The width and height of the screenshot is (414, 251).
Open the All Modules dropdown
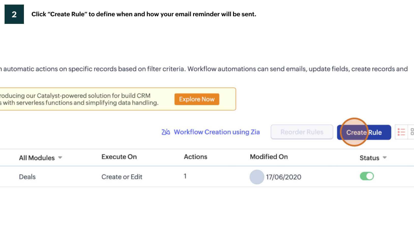point(41,158)
